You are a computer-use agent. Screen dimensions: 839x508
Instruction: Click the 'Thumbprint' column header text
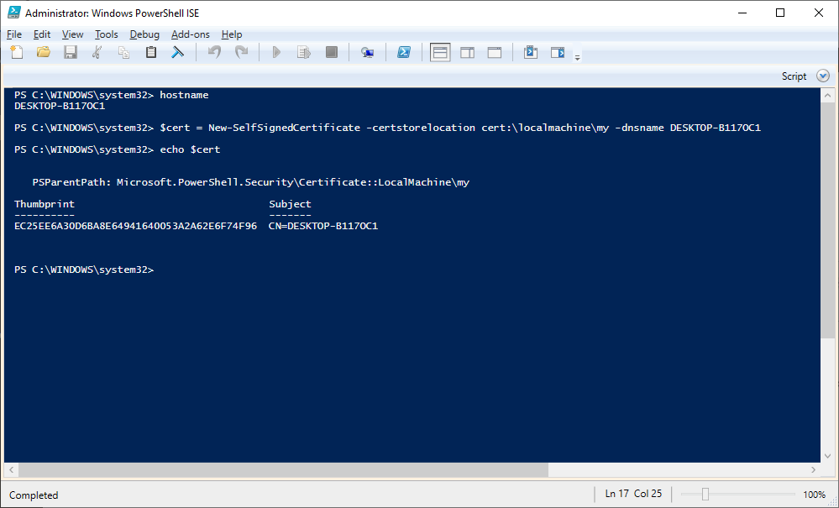pyautogui.click(x=45, y=204)
